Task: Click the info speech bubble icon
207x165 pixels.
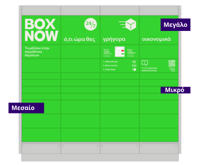Action: click(144, 63)
